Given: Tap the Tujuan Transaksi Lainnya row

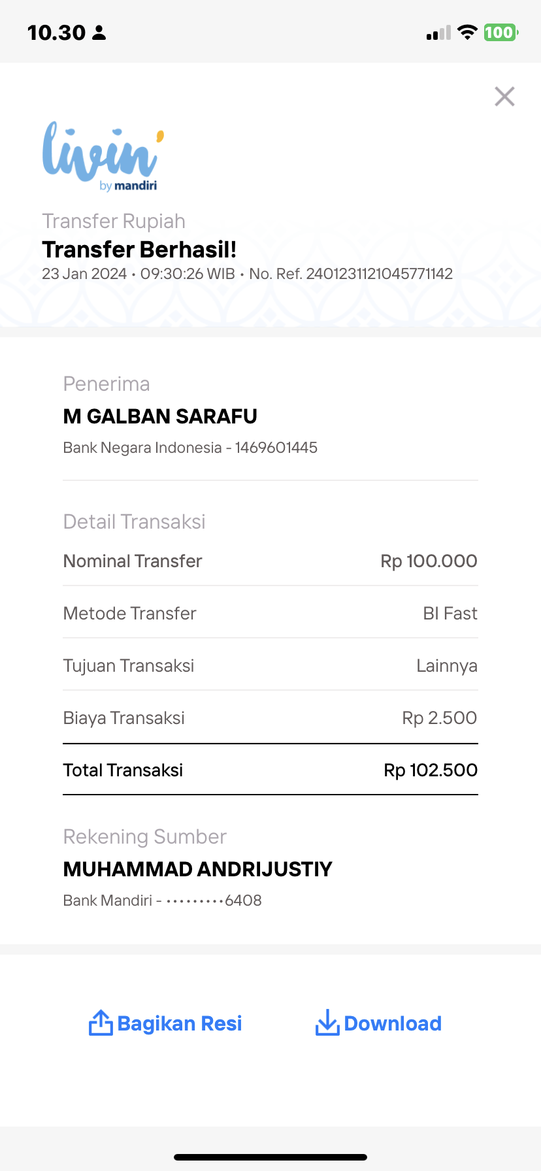Looking at the screenshot, I should tap(270, 665).
